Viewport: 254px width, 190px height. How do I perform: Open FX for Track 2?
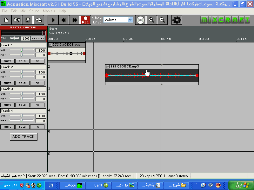pos(37,83)
